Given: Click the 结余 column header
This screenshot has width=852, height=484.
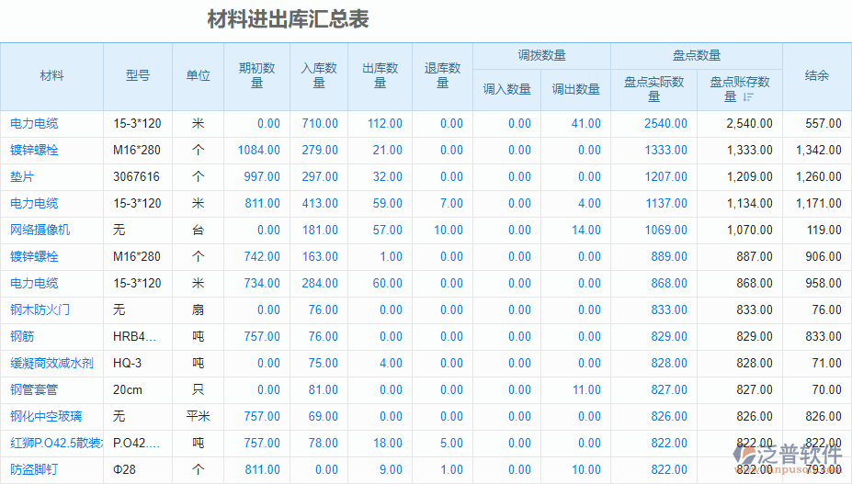Looking at the screenshot, I should [816, 76].
